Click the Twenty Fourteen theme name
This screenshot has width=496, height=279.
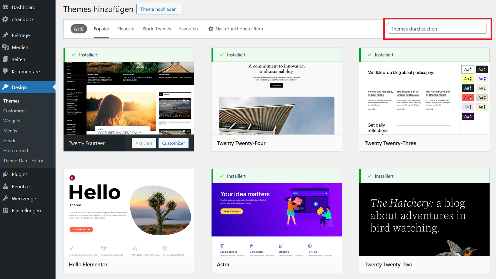point(87,143)
